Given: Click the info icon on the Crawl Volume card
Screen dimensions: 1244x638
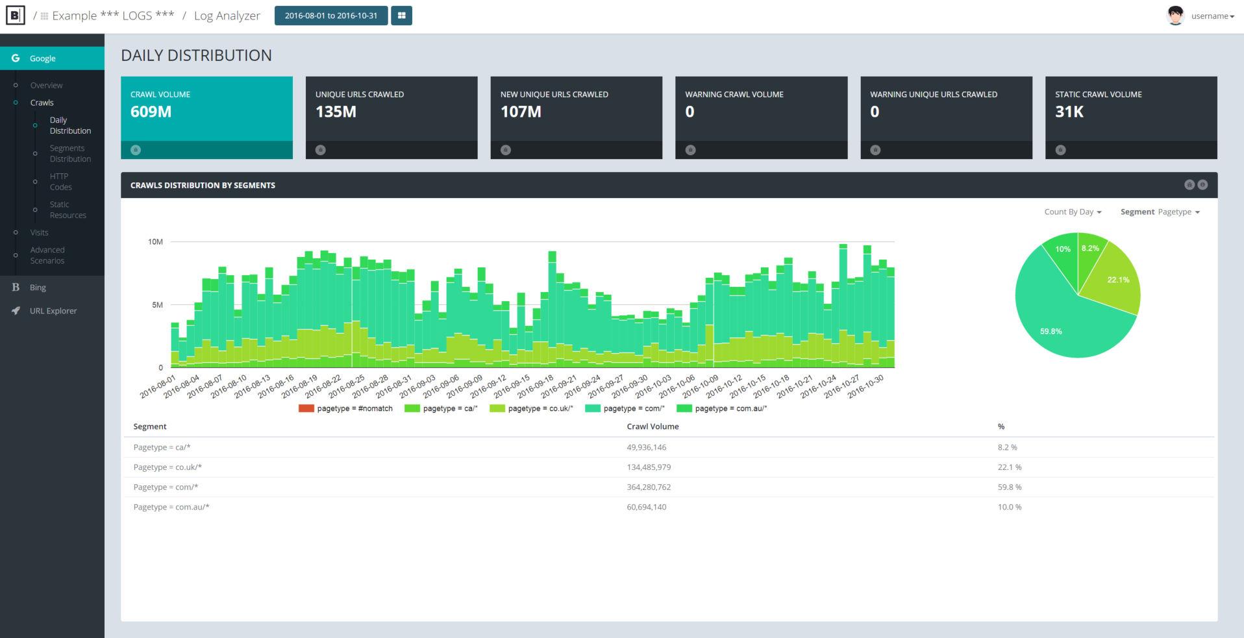Looking at the screenshot, I should pos(134,149).
